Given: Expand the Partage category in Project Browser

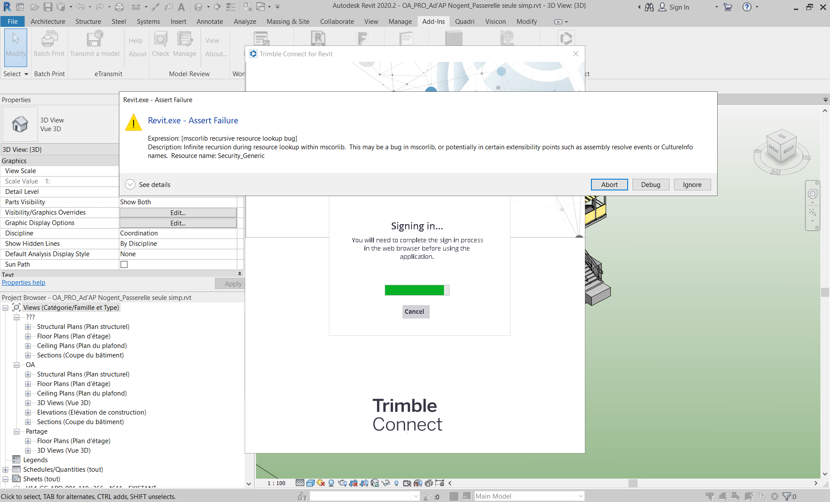Looking at the screenshot, I should (17, 431).
